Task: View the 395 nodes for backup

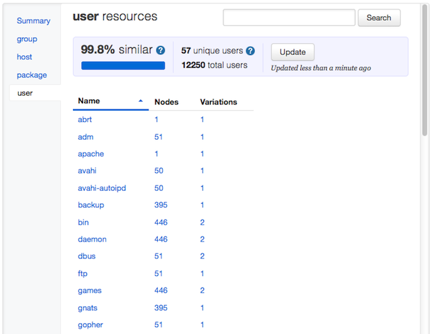Action: coord(161,205)
